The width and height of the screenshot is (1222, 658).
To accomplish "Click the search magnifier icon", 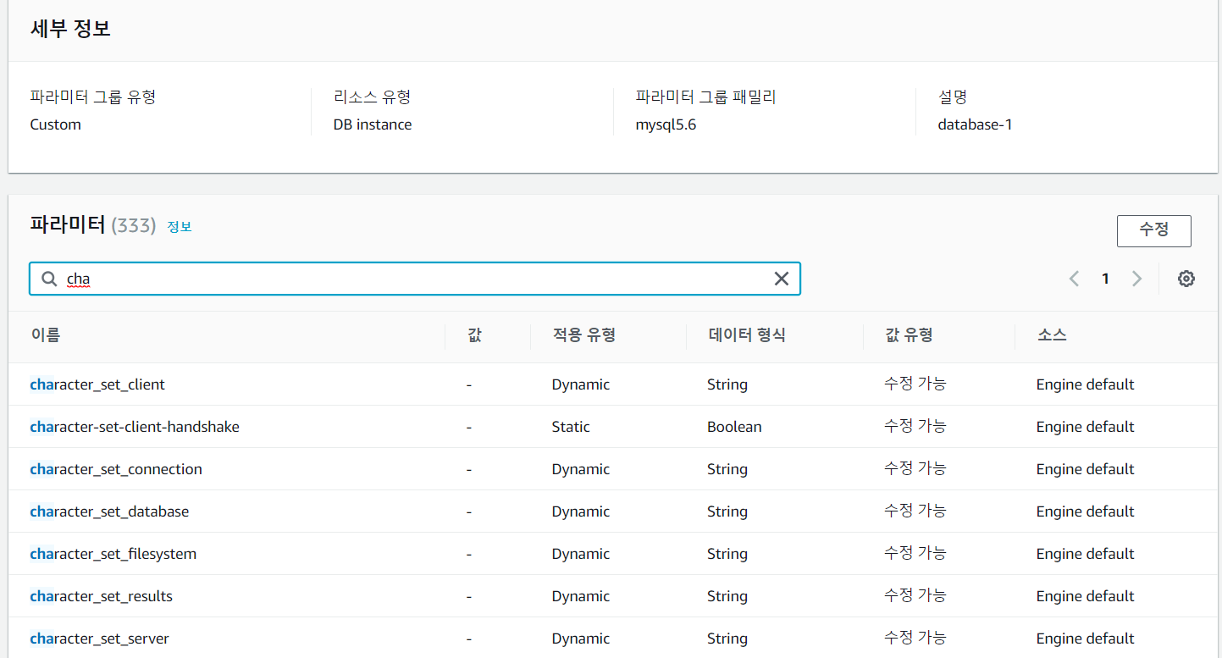I will pyautogui.click(x=50, y=279).
